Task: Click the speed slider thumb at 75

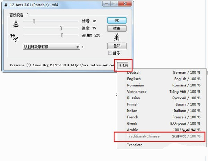Action: click(x=61, y=28)
